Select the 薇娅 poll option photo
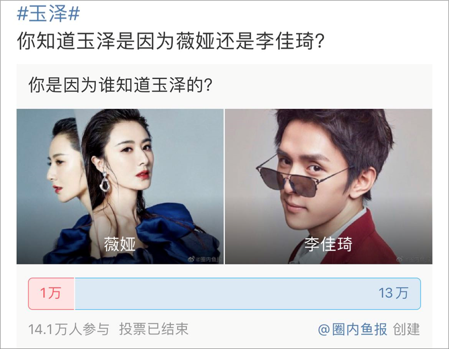 (x=120, y=186)
